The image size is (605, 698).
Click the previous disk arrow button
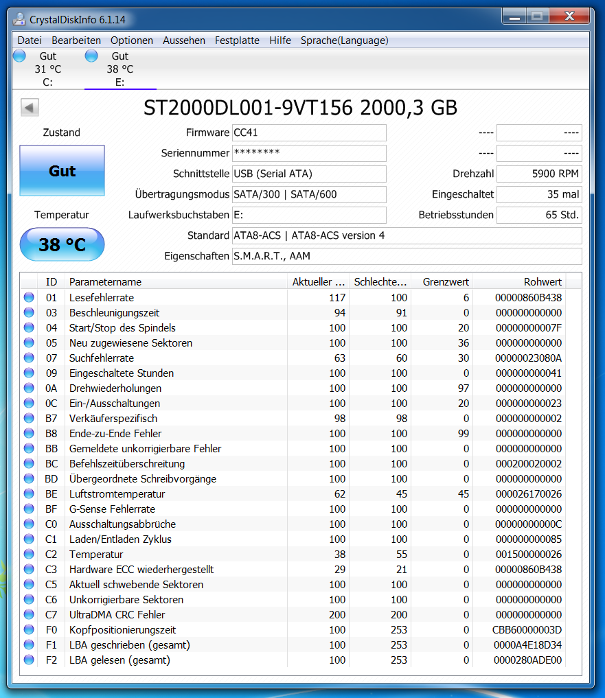30,107
